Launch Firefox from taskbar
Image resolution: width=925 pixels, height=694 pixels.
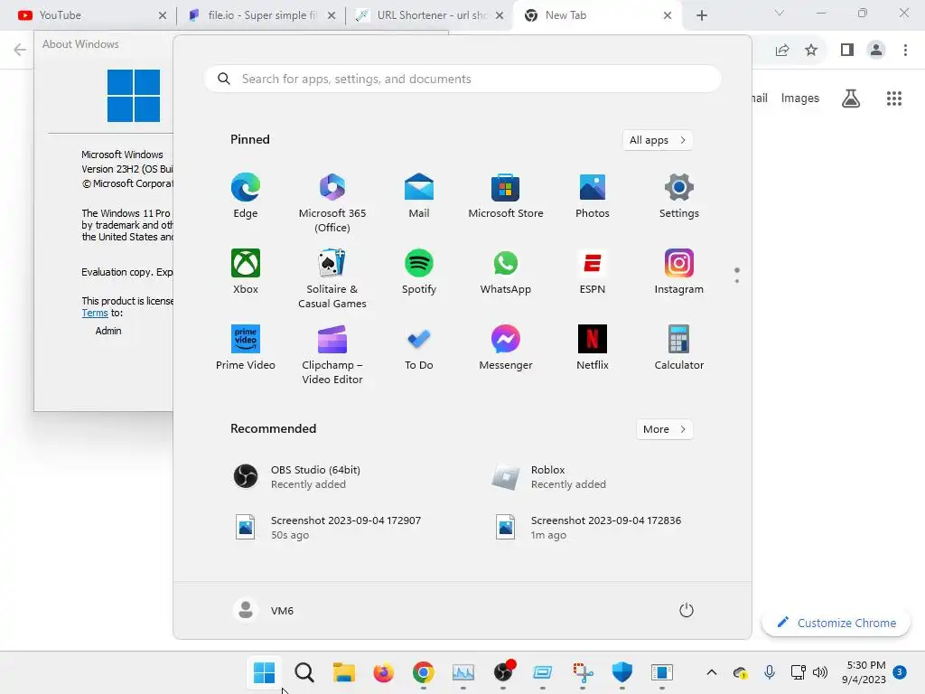point(383,672)
